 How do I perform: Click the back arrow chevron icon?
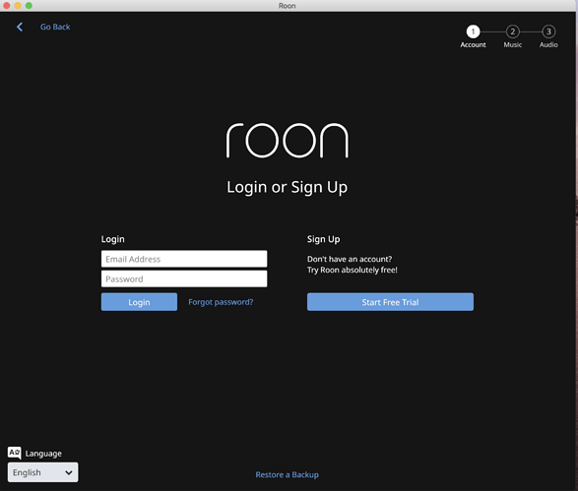point(20,27)
